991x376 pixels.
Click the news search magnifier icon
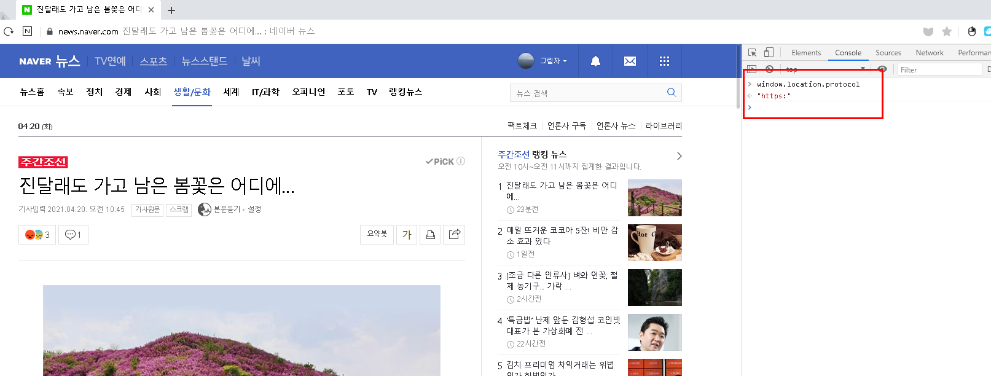coord(672,92)
